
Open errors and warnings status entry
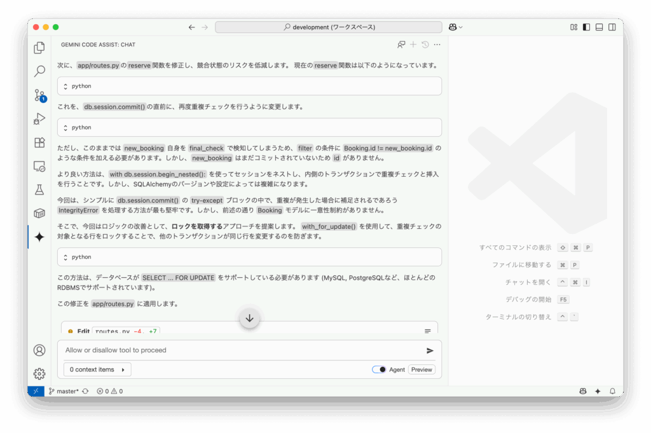(109, 391)
